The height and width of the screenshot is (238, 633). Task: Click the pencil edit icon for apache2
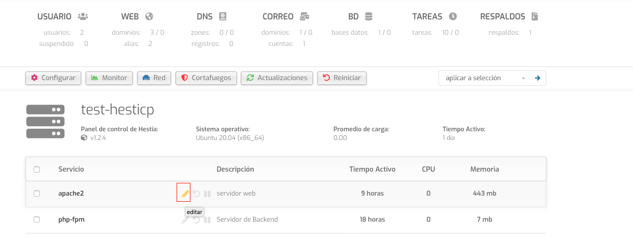coord(185,194)
